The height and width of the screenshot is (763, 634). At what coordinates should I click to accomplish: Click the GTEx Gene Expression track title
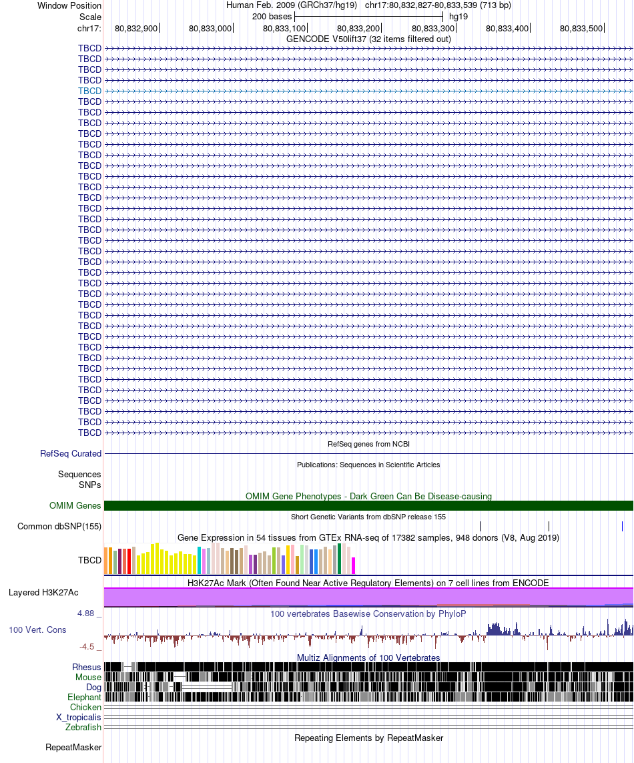(x=368, y=537)
